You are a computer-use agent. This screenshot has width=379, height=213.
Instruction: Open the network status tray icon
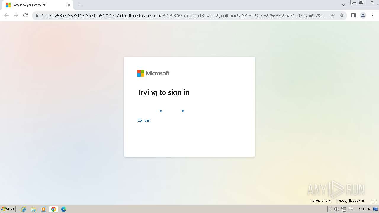344,209
